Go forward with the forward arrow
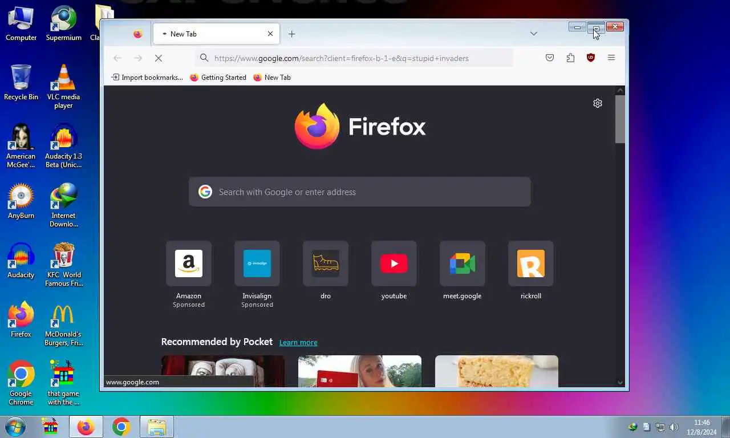 tap(138, 58)
